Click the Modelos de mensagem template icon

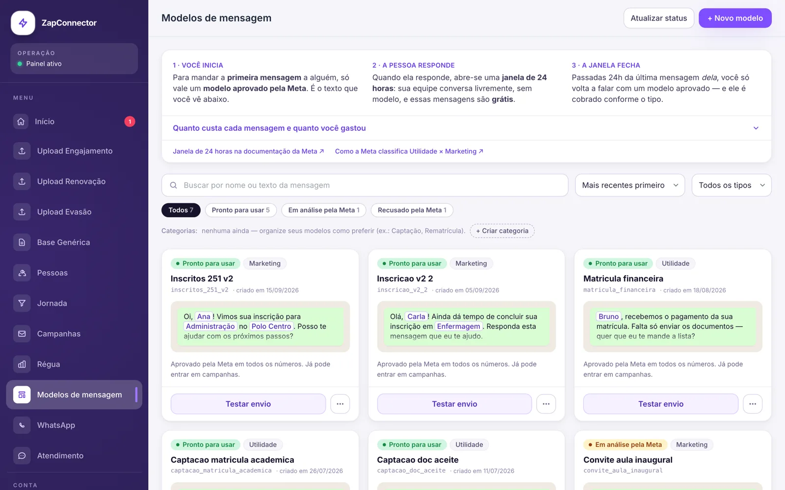click(22, 394)
